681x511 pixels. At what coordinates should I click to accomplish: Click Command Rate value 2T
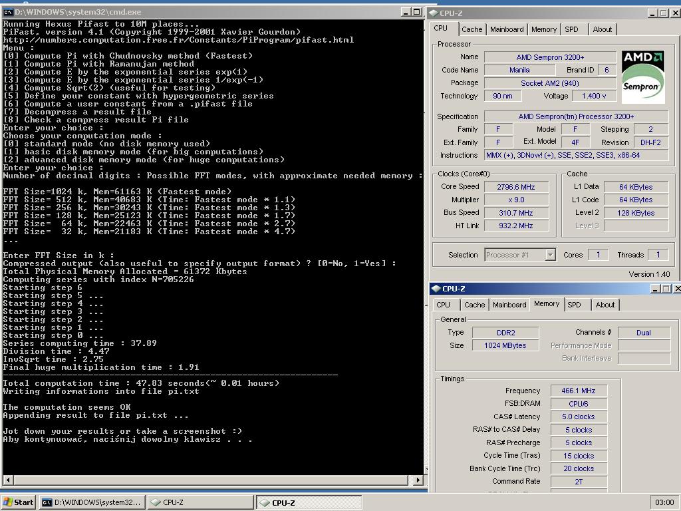point(579,482)
